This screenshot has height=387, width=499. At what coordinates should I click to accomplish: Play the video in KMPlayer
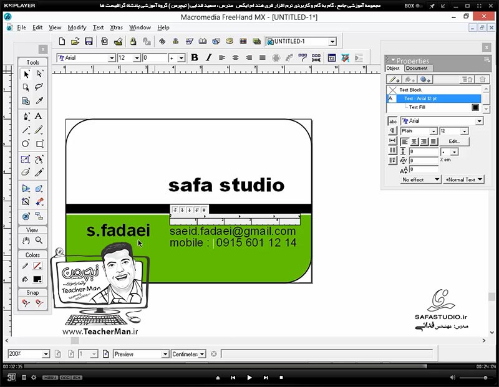[249, 378]
